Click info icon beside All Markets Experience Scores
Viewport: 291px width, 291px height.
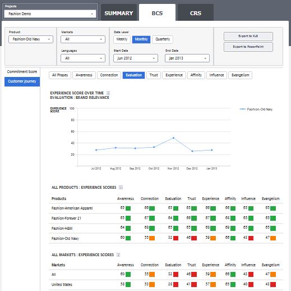(x=118, y=254)
